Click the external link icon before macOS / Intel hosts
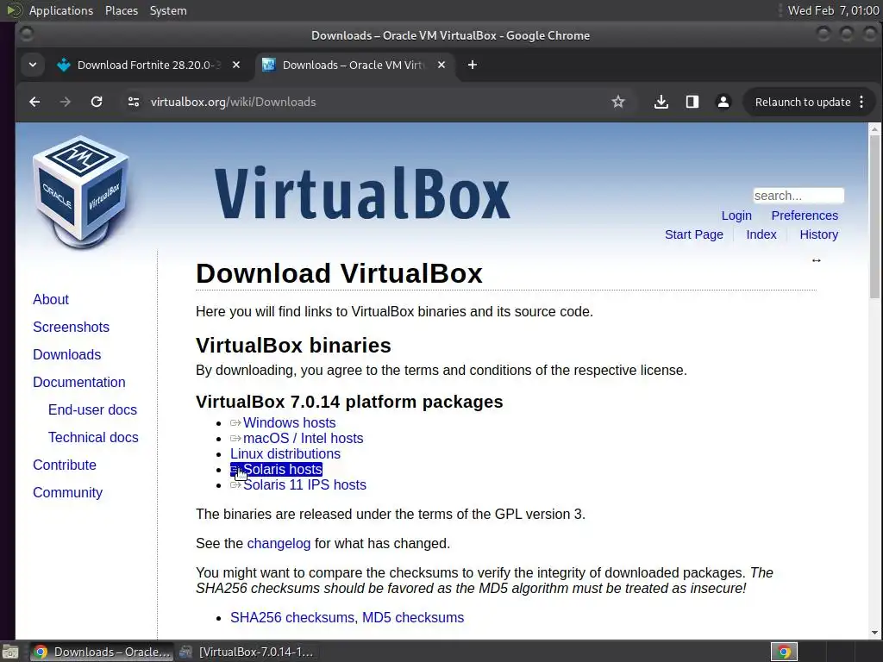Viewport: 883px width, 662px height. click(x=235, y=439)
